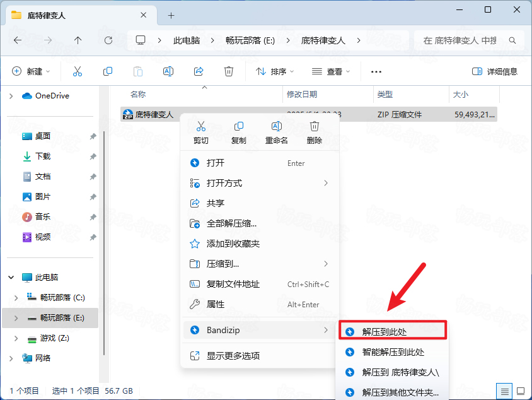Screen dimensions: 532x400
Task: Expand the OneDrive tree node
Action: [x=11, y=96]
